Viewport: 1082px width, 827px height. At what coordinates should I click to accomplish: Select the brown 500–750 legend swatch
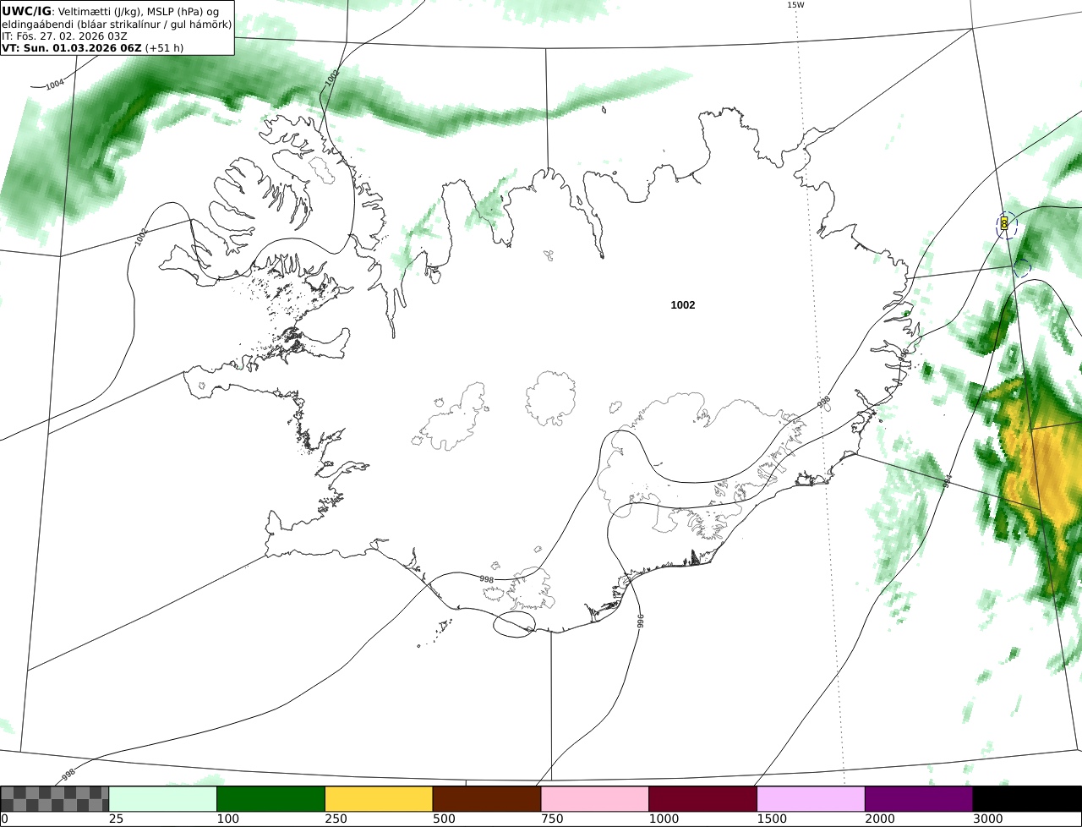click(487, 798)
